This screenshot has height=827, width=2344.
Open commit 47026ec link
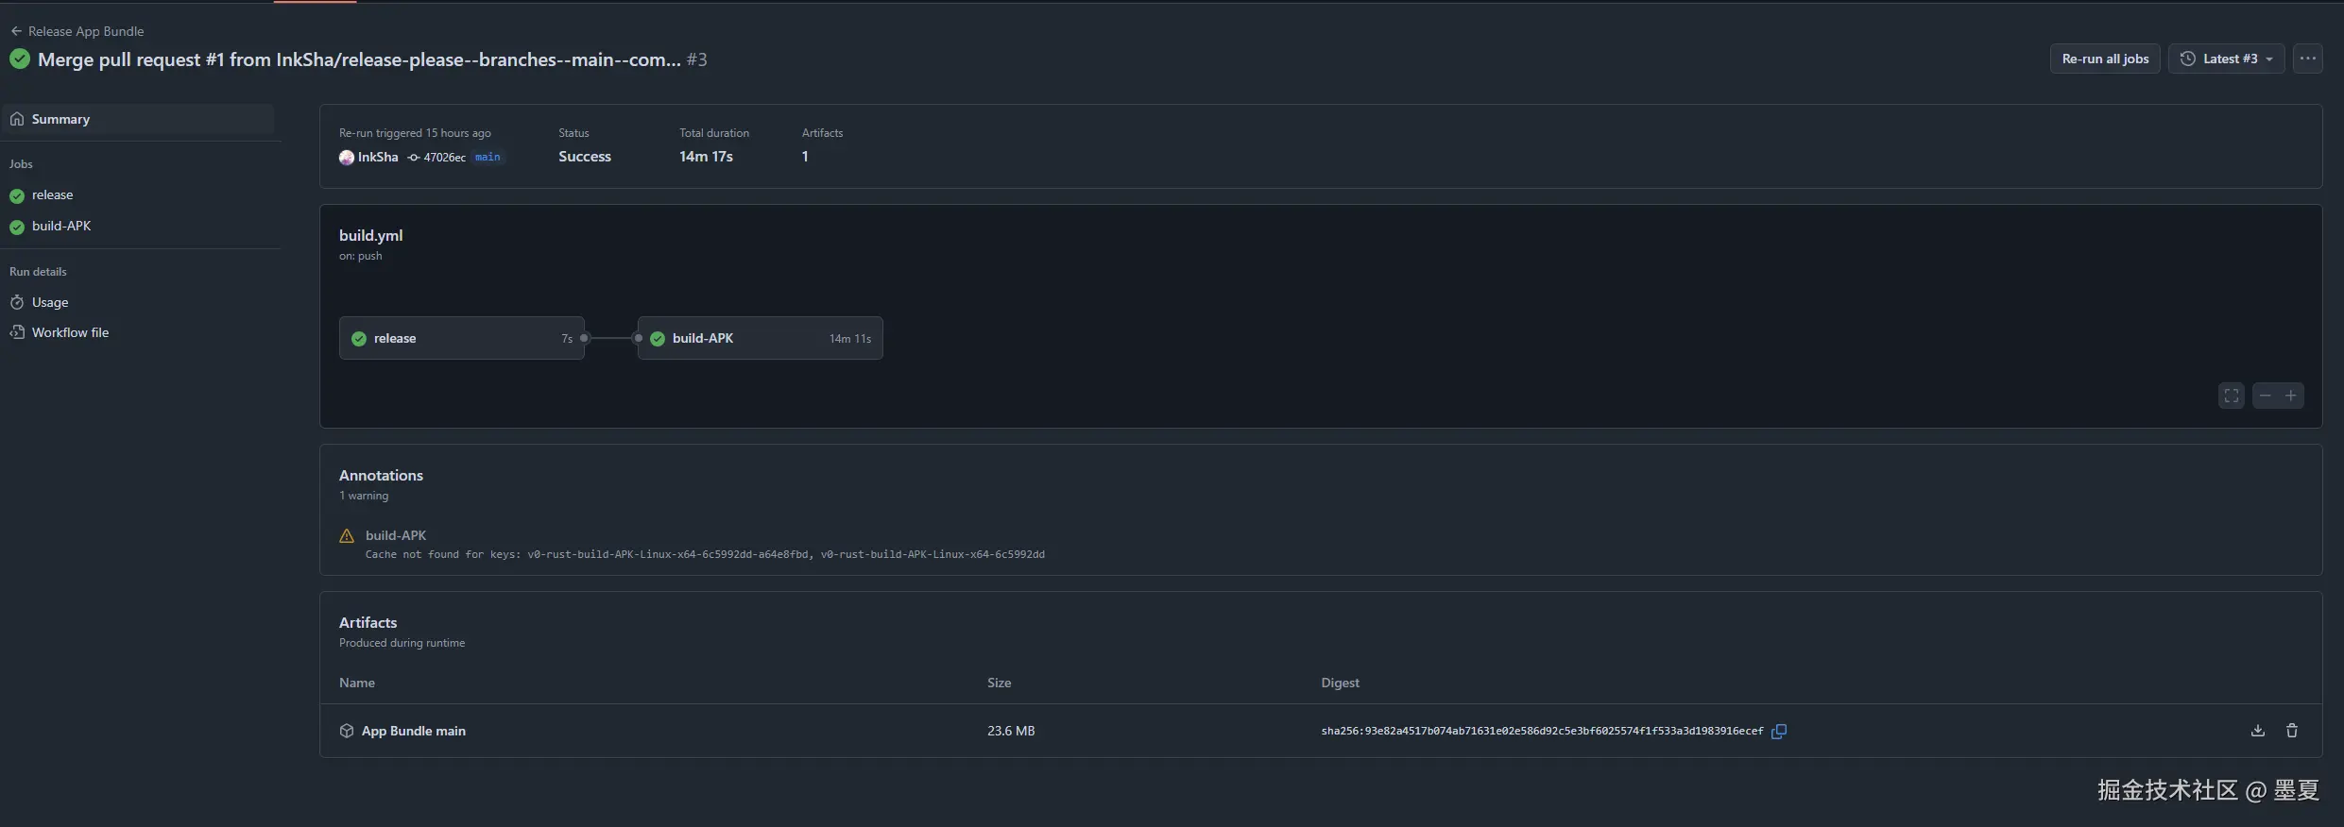444,158
